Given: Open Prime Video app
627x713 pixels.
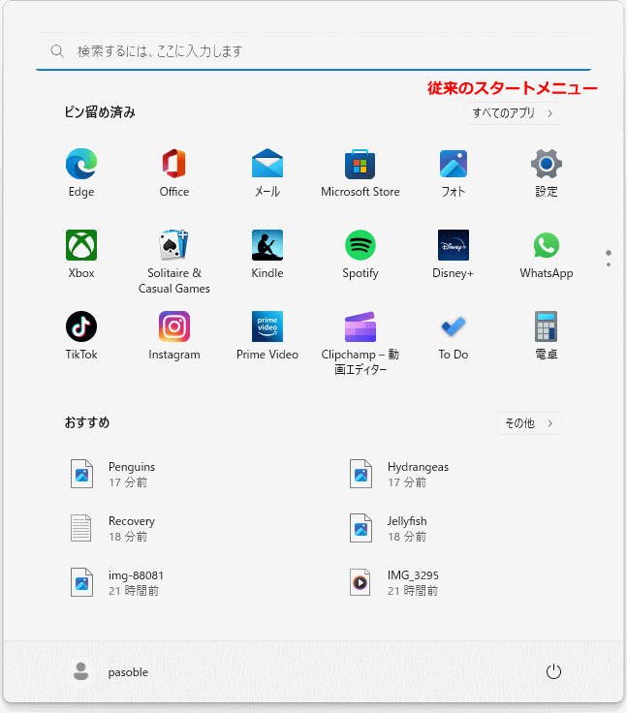Looking at the screenshot, I should coord(267,335).
